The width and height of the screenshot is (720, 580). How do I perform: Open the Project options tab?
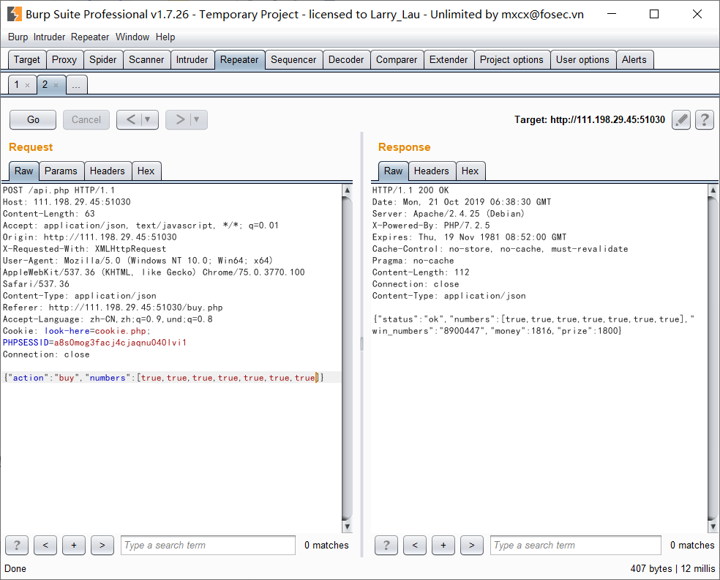tap(511, 60)
